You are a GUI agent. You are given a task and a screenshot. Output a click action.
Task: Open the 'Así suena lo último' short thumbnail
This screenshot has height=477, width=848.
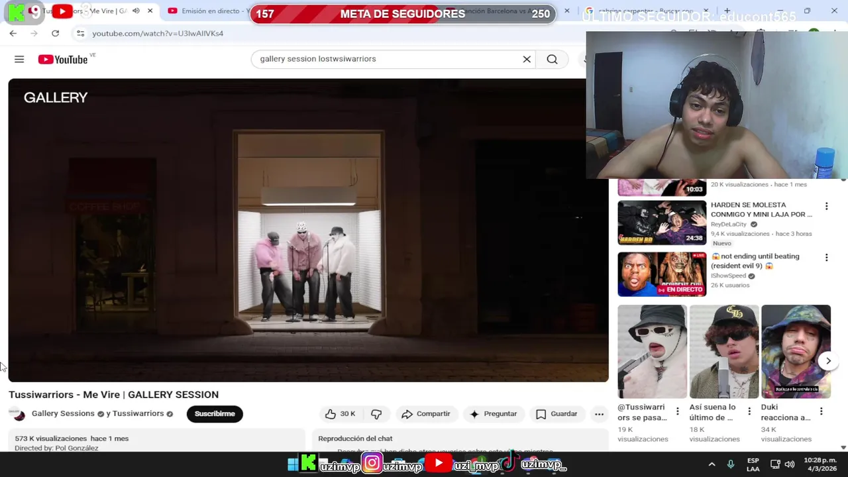[724, 352]
